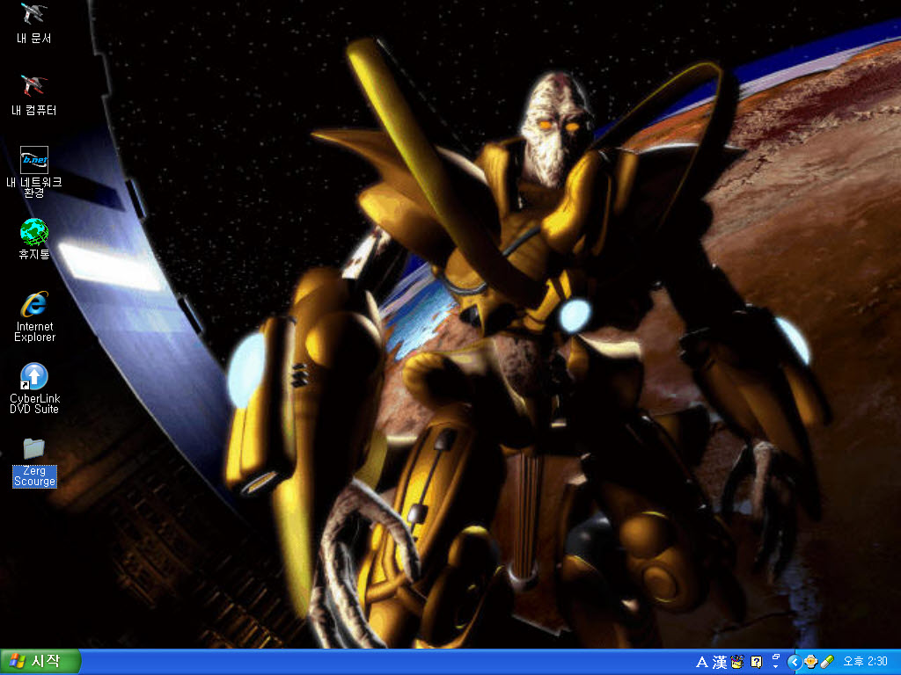Select the 내 네트워크 환경 b.net icon
This screenshot has height=675, width=901.
tap(34, 160)
